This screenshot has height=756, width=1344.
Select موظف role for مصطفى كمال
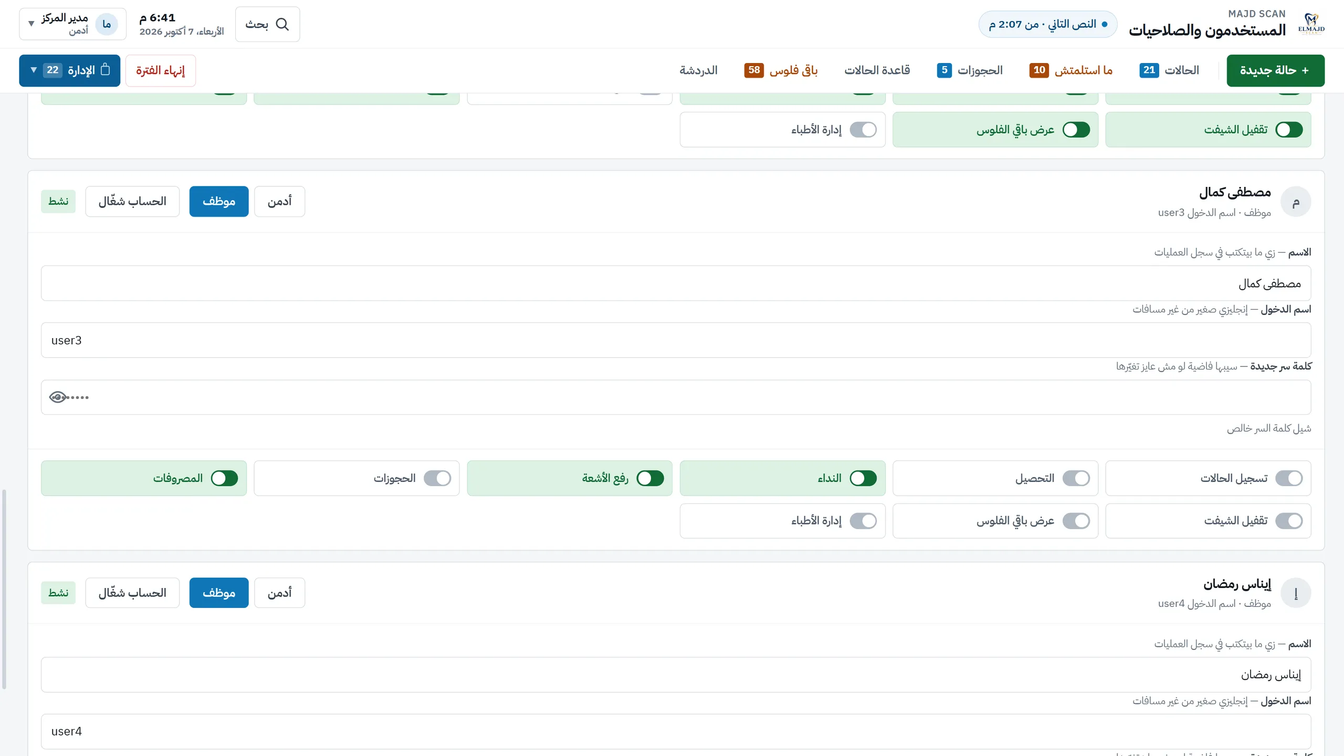pos(219,202)
